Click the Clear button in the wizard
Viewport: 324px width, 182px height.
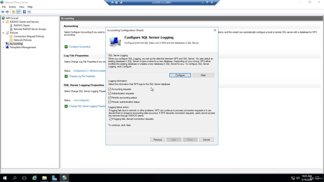coord(203,75)
